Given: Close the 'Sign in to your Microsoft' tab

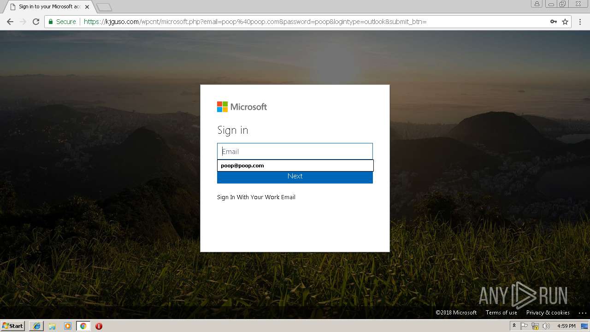Looking at the screenshot, I should pyautogui.click(x=87, y=7).
